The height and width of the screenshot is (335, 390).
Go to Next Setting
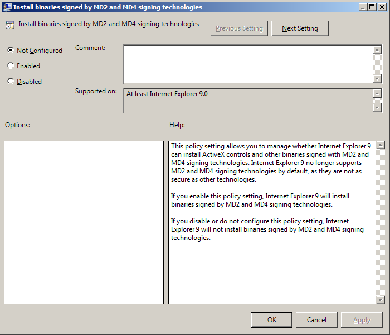[300, 28]
